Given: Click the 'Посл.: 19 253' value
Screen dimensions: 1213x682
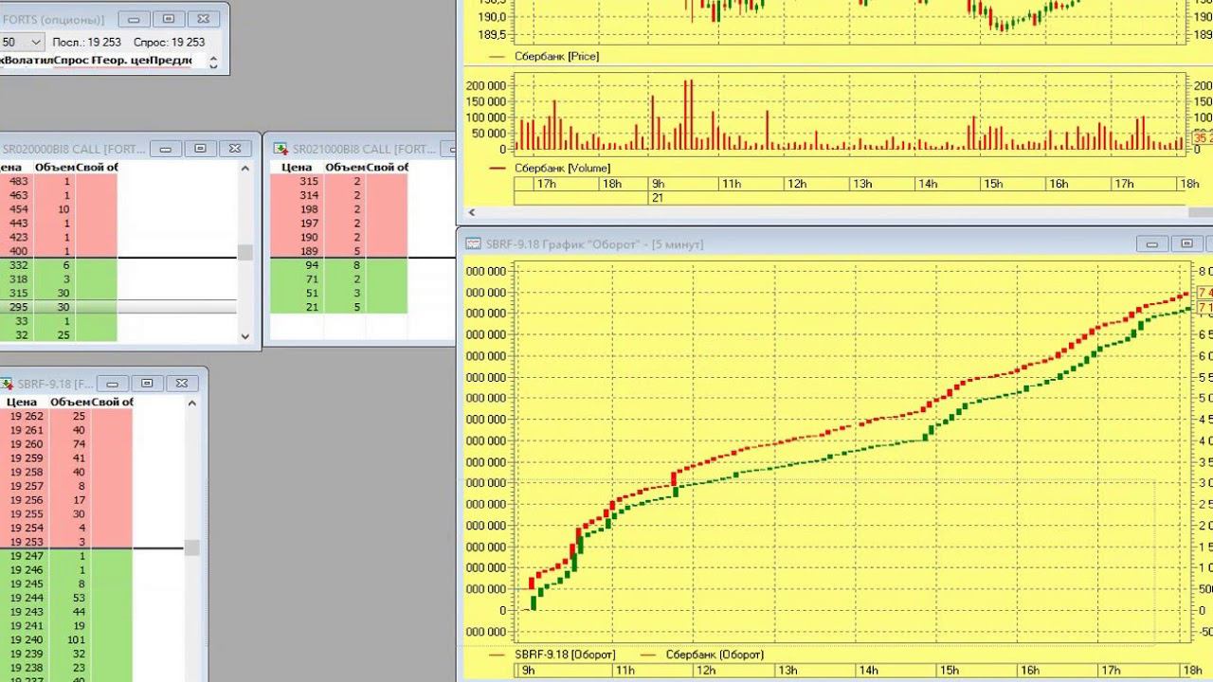Looking at the screenshot, I should click(x=87, y=42).
